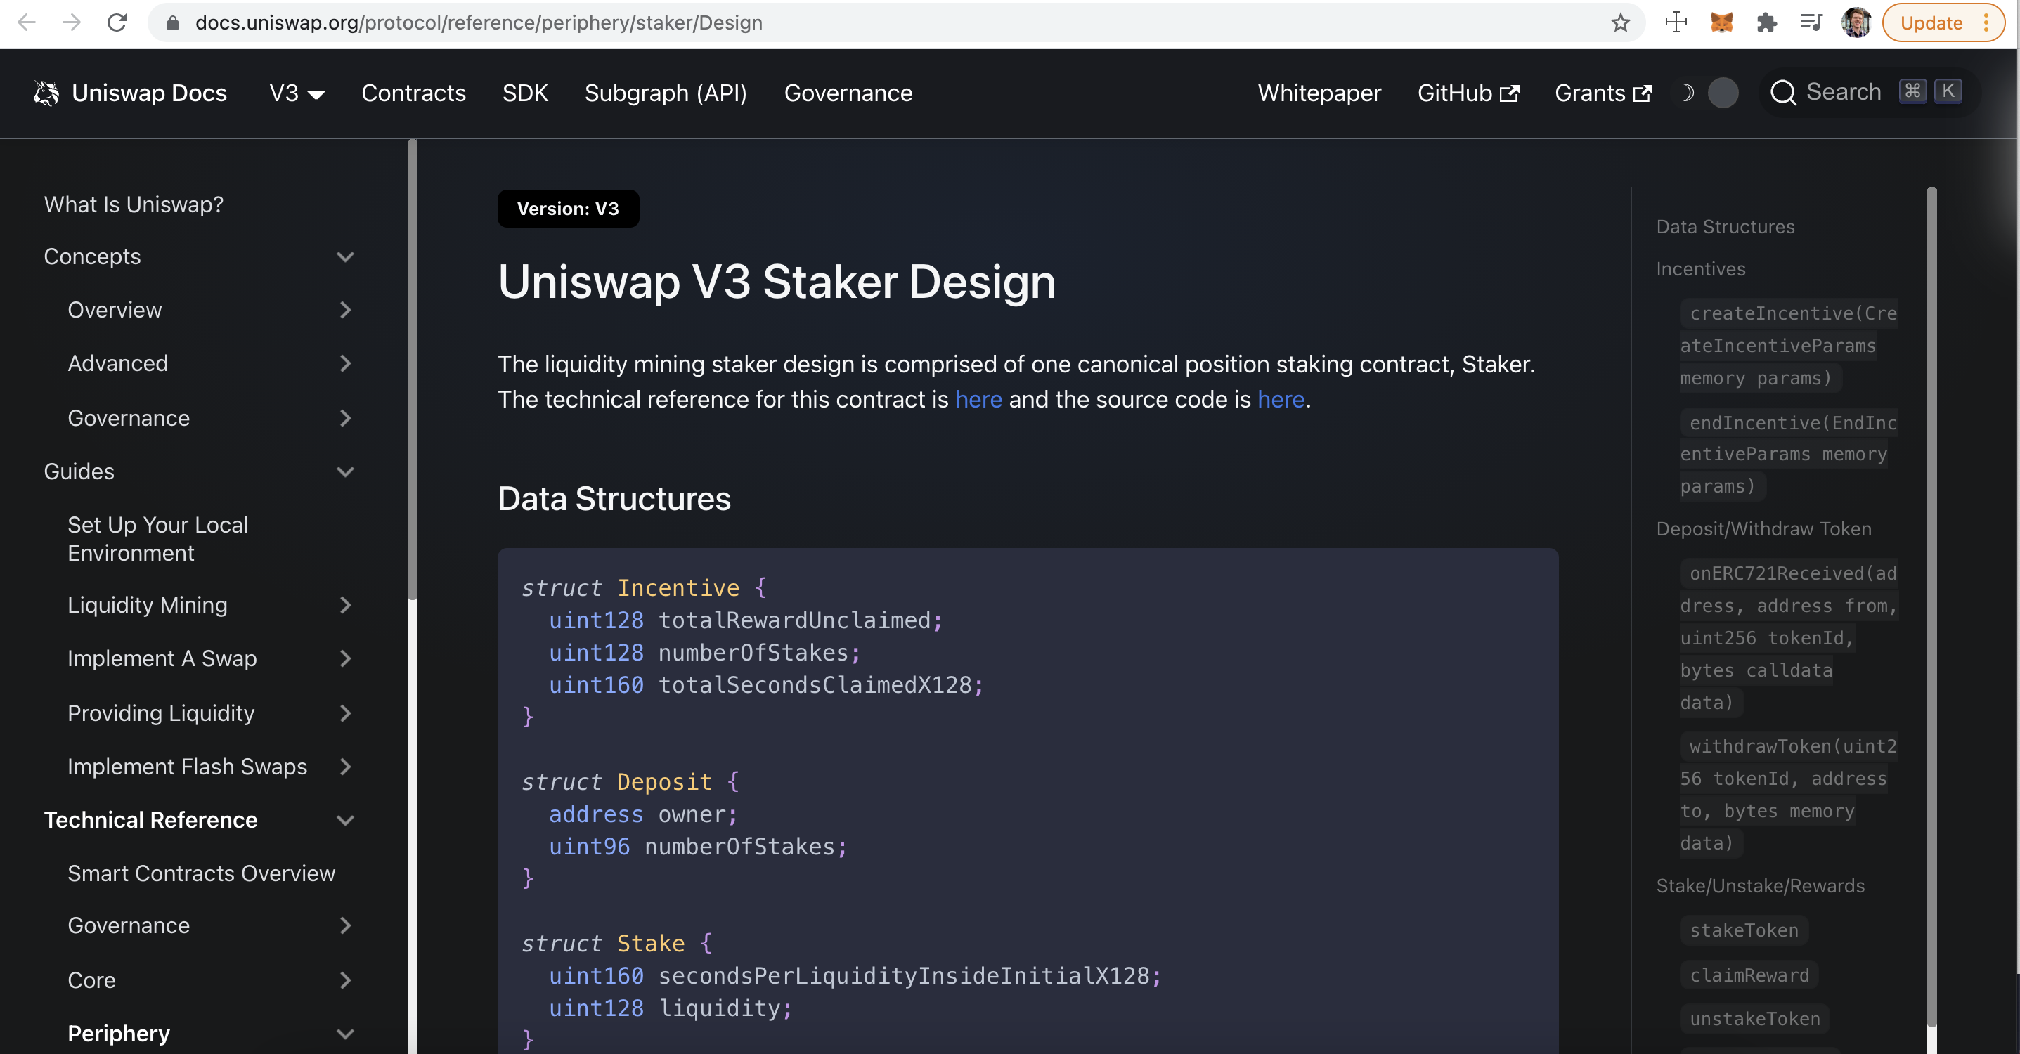Viewport: 2020px width, 1054px height.
Task: Open the MetaMask fox extension
Action: [1721, 22]
